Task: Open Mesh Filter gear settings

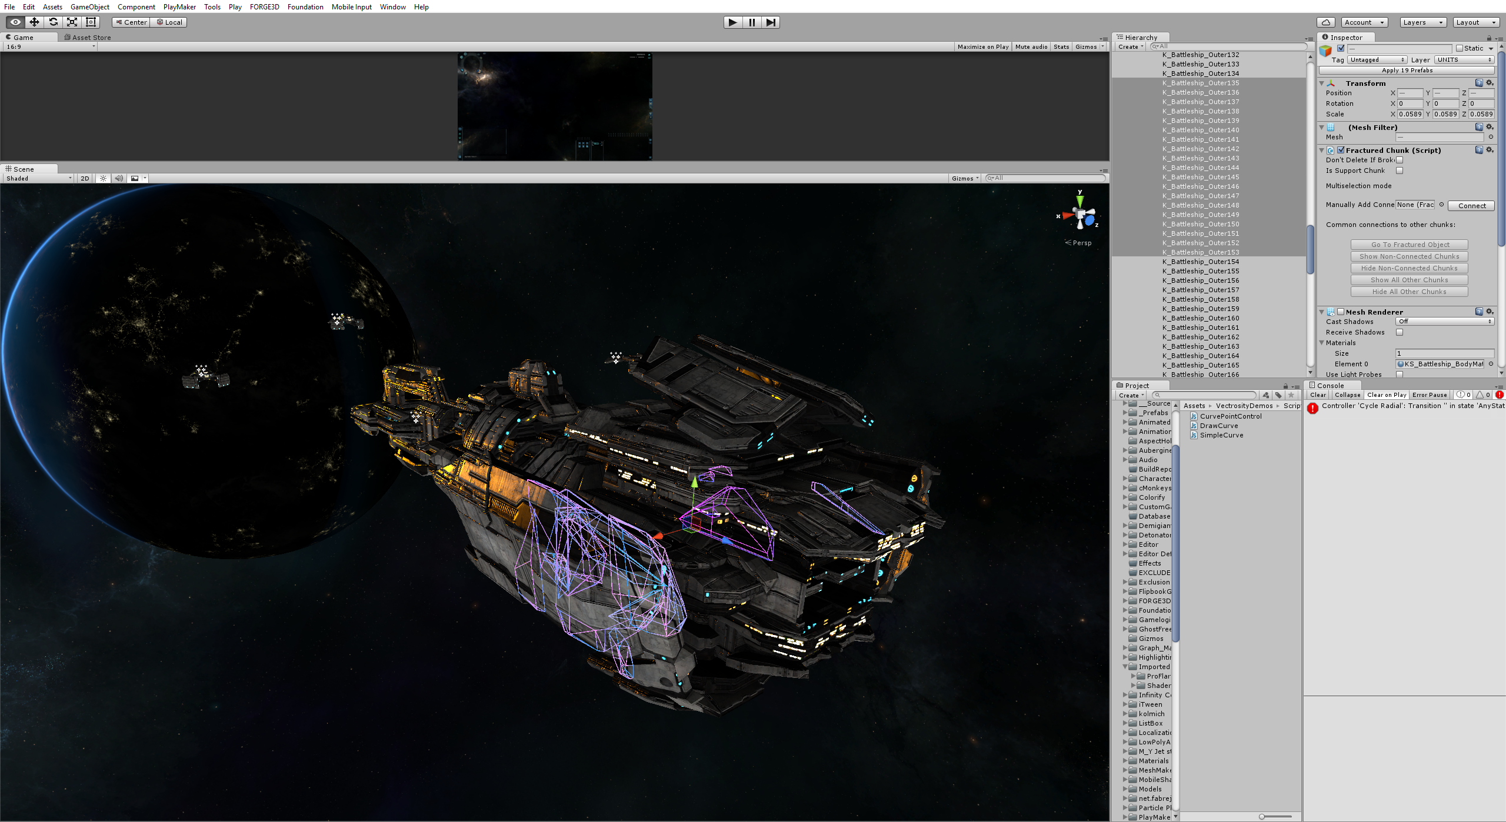Action: (x=1490, y=127)
